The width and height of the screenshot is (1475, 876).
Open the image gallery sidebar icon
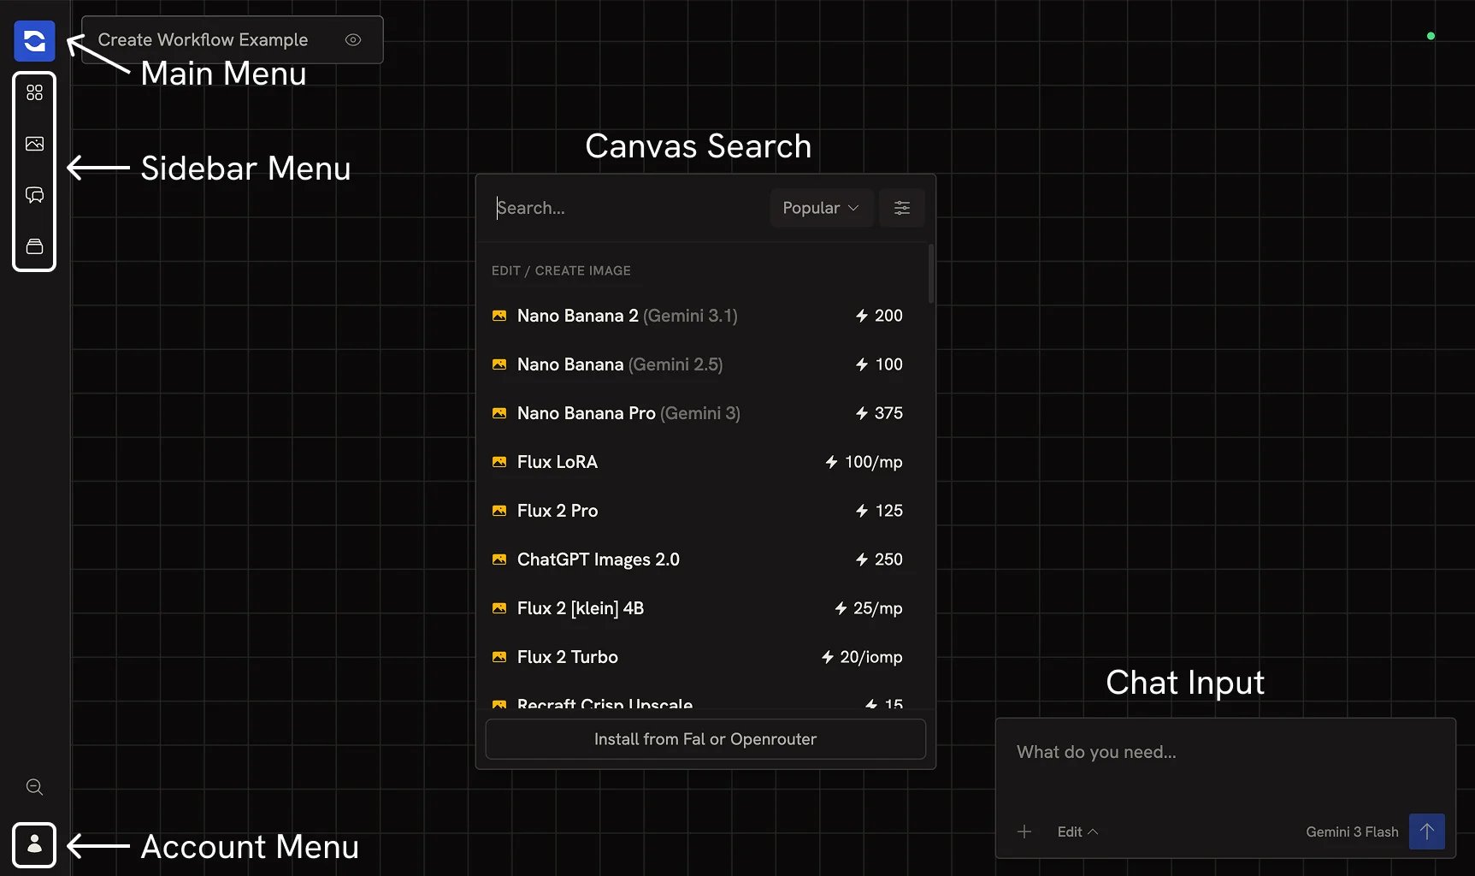[x=34, y=144]
